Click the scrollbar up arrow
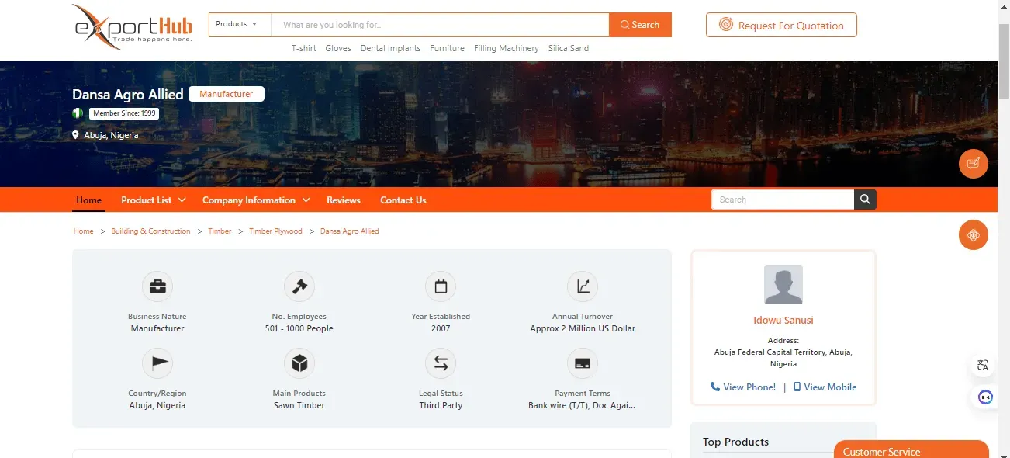 [x=1004, y=6]
